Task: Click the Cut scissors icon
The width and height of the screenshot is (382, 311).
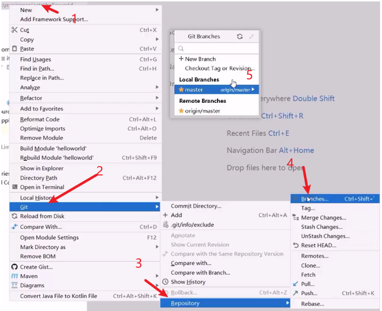Action: click(x=15, y=30)
